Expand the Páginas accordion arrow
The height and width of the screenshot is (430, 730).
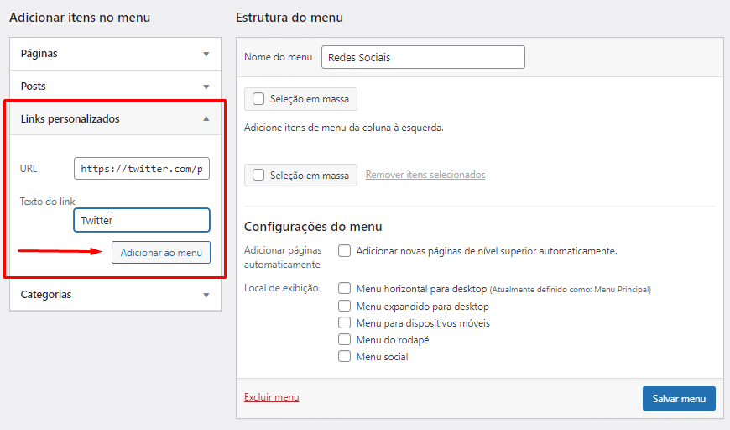coord(206,54)
